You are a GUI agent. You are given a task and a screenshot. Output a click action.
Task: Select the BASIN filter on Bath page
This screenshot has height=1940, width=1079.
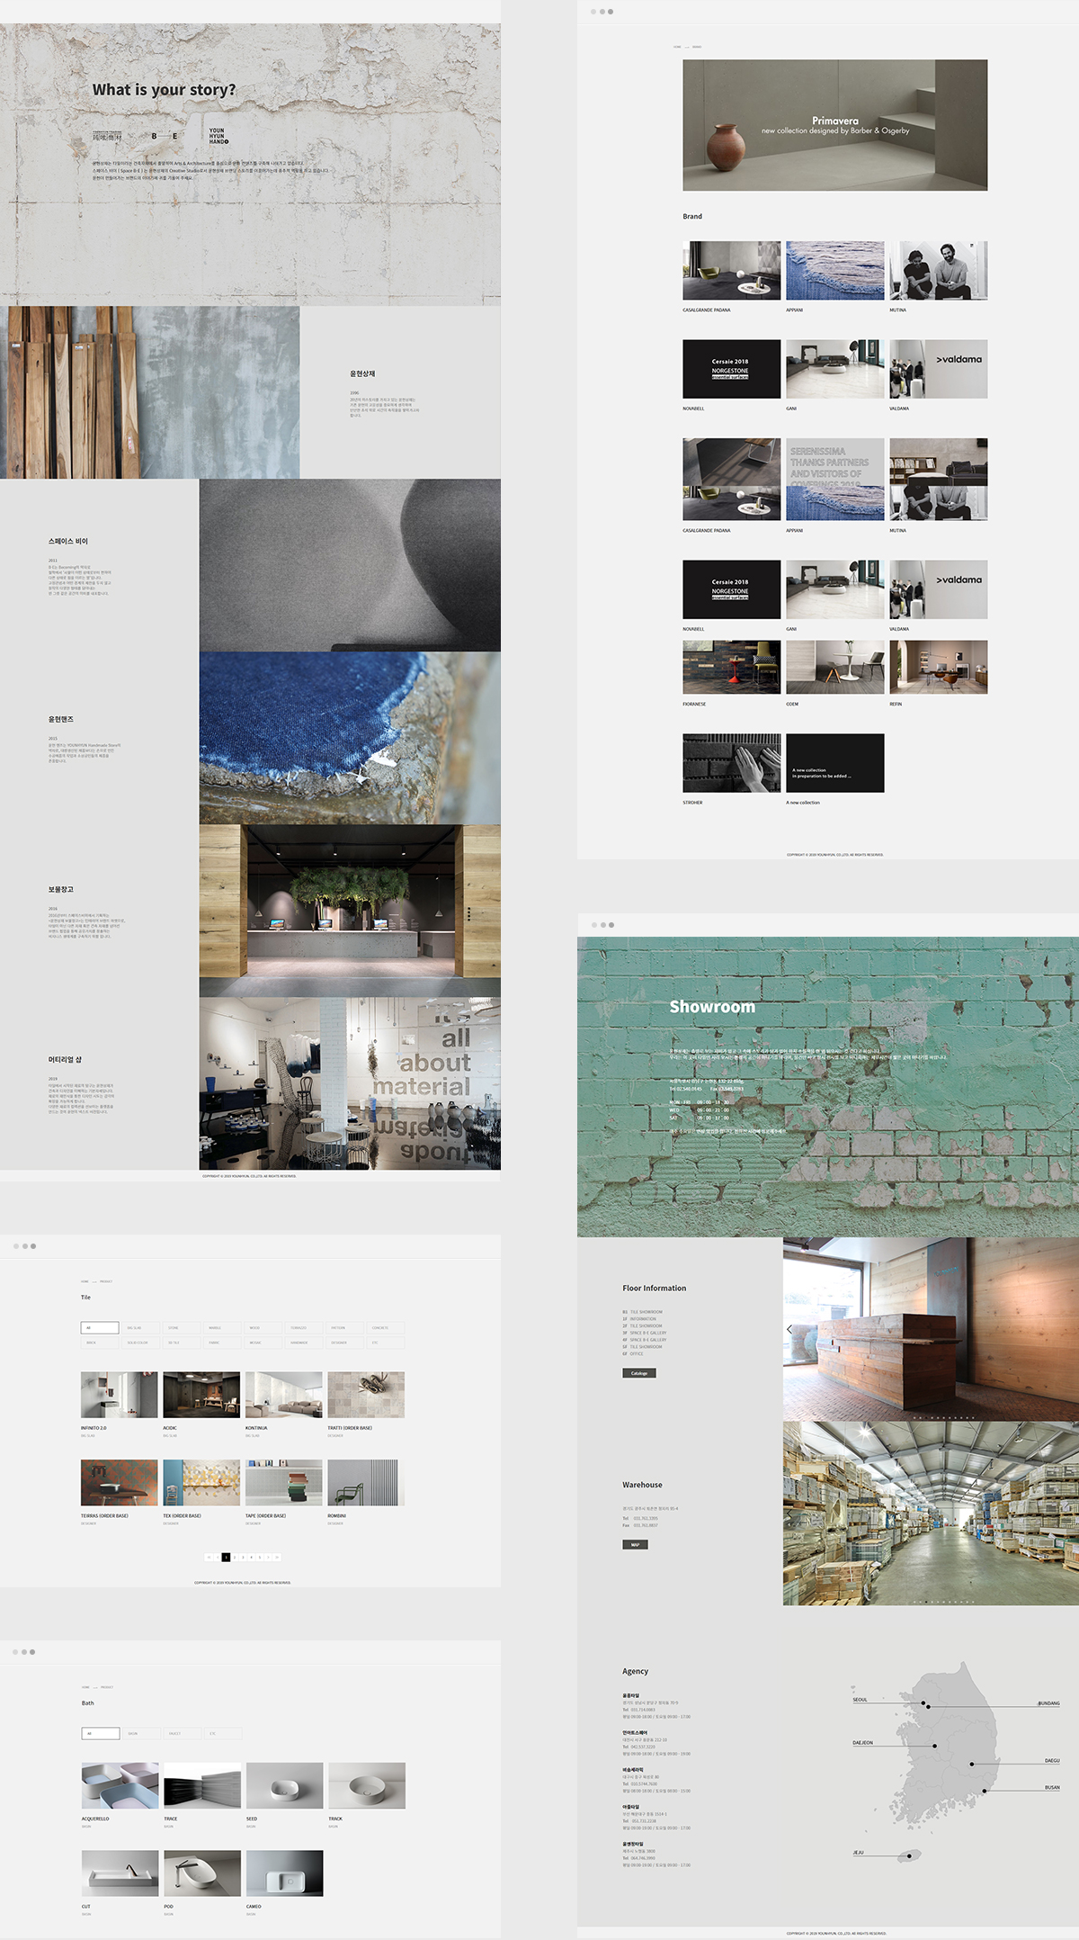140,1733
